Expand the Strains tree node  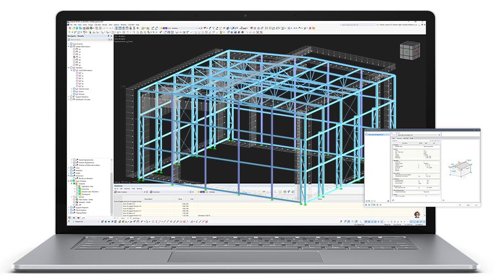[72, 92]
